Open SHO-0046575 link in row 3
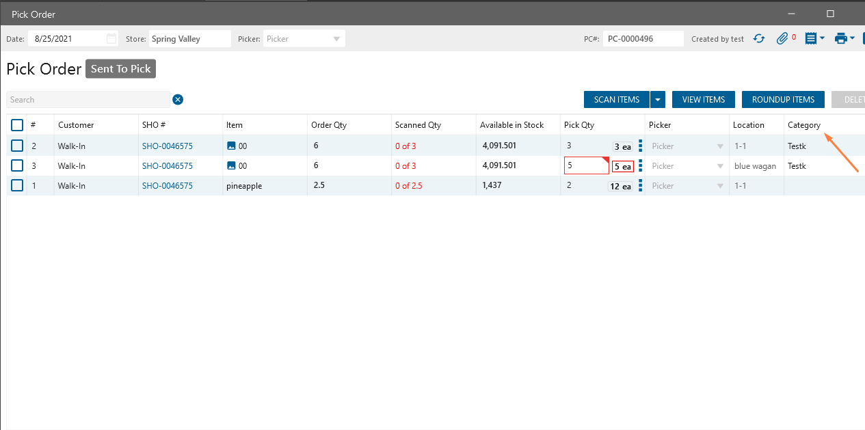 pyautogui.click(x=168, y=165)
